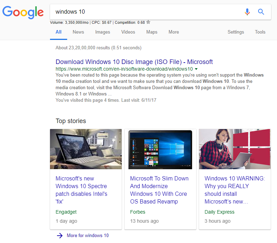This screenshot has width=277, height=243.
Task: Click the 13 hours ago timestamp
Action: pos(144,221)
